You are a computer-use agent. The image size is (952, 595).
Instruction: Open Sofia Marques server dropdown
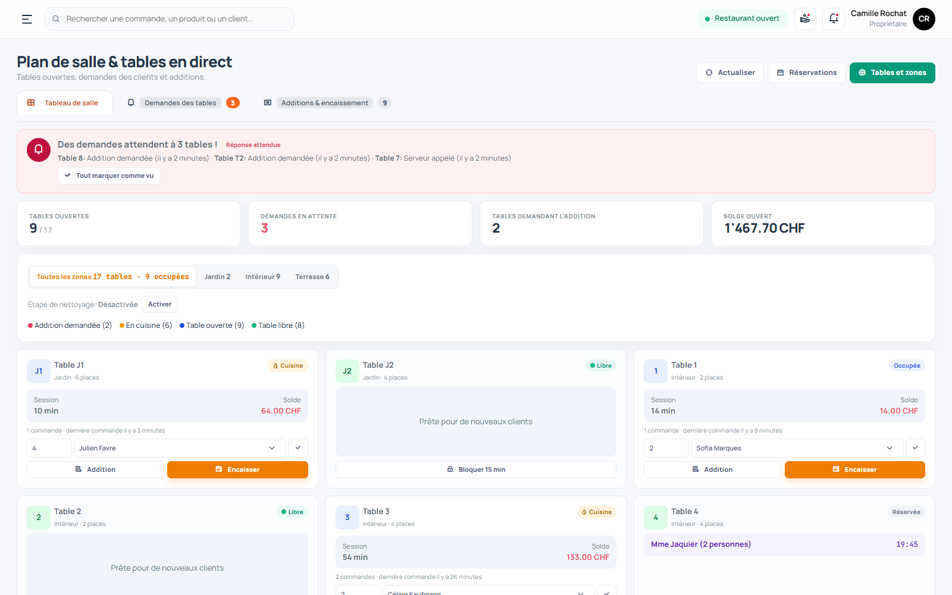tap(797, 448)
